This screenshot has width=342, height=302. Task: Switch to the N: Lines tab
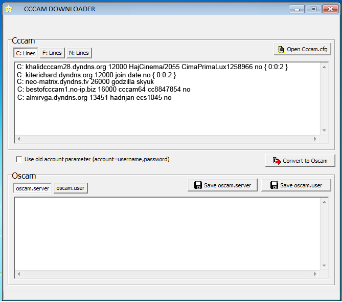(79, 53)
